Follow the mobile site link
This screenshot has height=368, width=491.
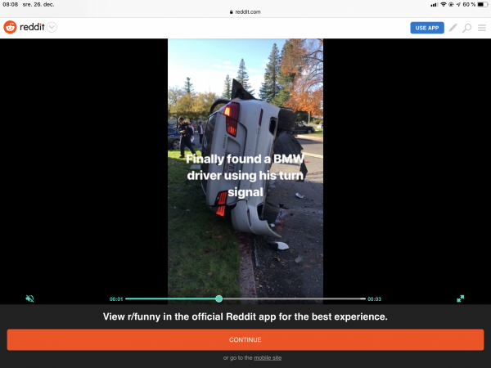268,358
